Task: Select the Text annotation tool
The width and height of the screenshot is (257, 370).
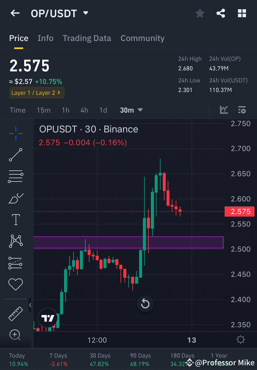Action: (16, 219)
